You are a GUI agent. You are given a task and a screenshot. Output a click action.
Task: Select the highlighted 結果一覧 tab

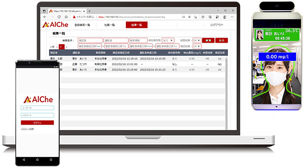(x=137, y=25)
